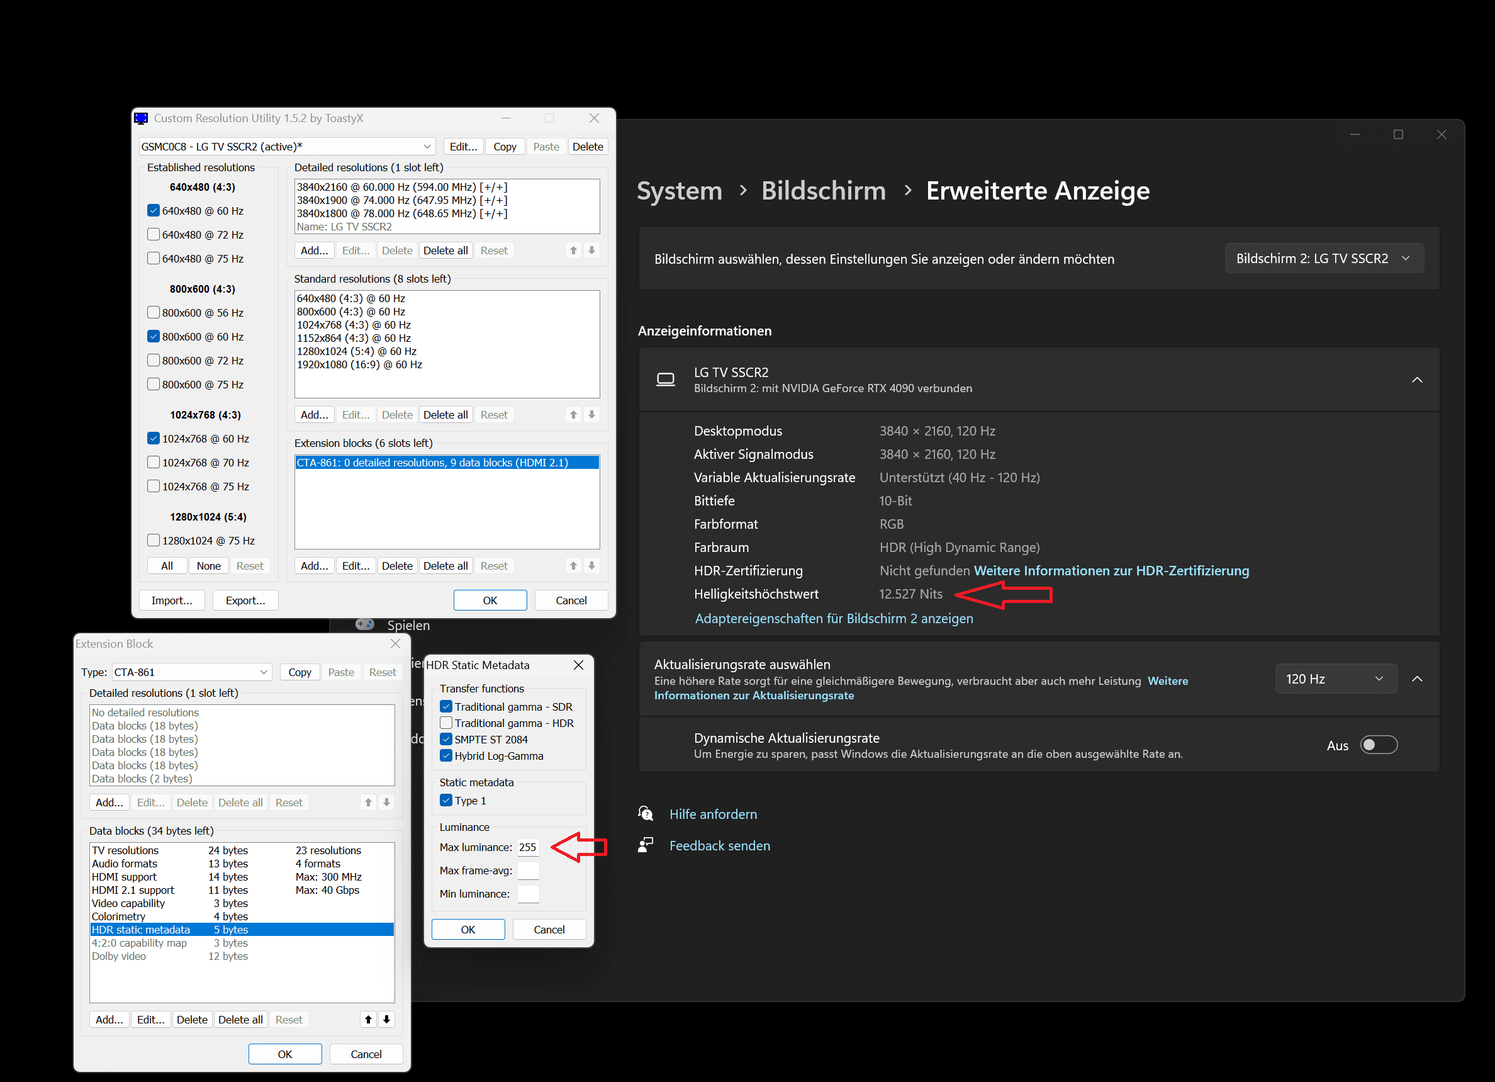Uncheck Hybrid Log-Gamma
This screenshot has height=1082, width=1495.
(x=446, y=757)
